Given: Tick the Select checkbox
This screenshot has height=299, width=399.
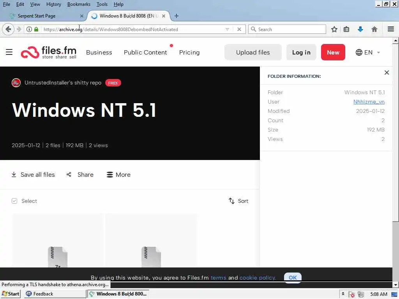Looking at the screenshot, I should 14,201.
